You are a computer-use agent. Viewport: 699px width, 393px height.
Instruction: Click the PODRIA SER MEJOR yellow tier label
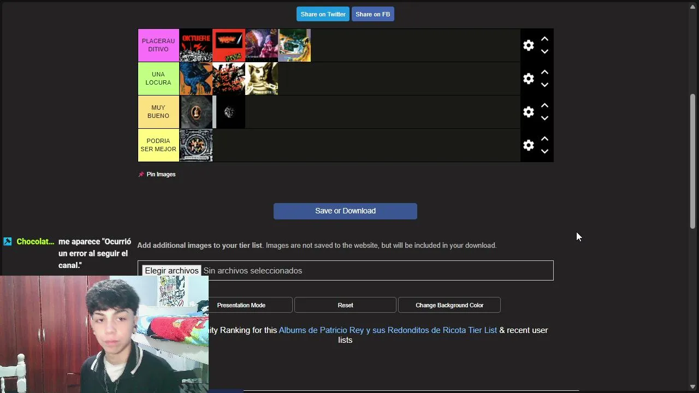158,145
